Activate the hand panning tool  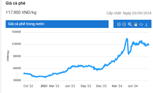[136, 24]
